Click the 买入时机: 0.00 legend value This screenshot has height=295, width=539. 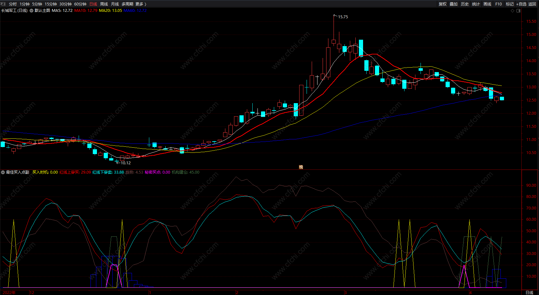click(45, 172)
